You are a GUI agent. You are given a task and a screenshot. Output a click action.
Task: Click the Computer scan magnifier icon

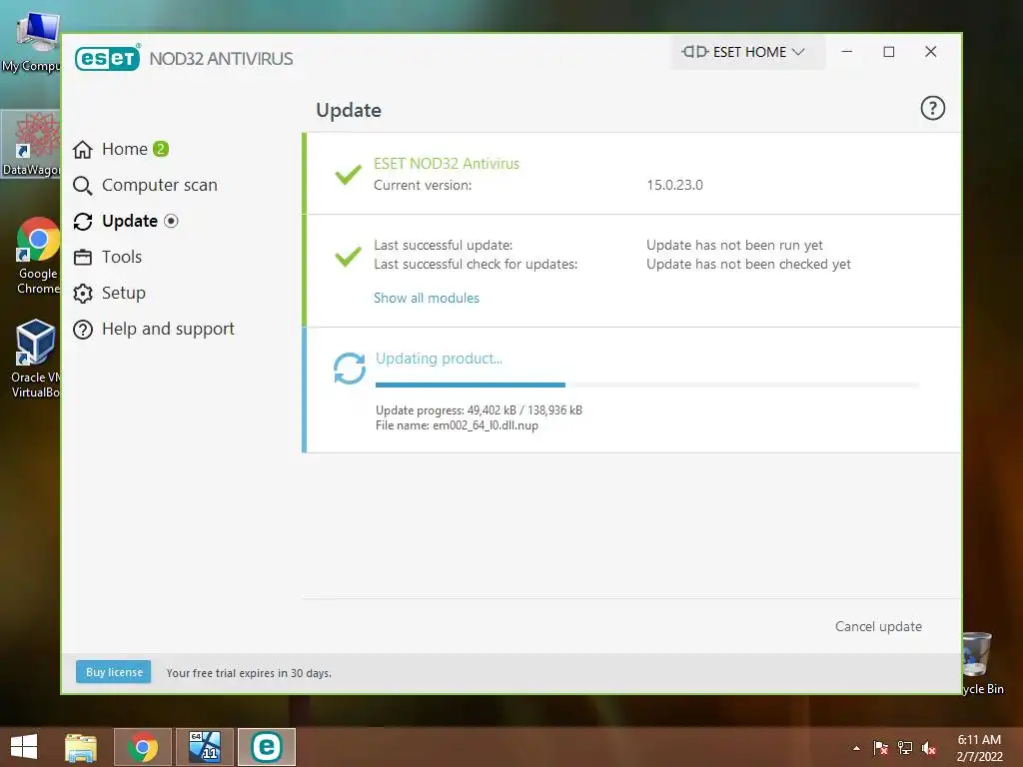click(x=83, y=186)
